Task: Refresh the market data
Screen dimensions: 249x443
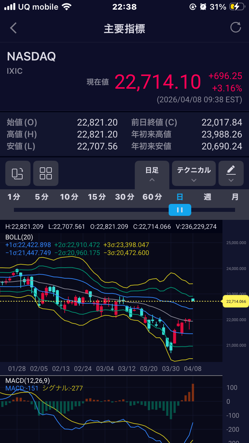Action: pyautogui.click(x=235, y=28)
